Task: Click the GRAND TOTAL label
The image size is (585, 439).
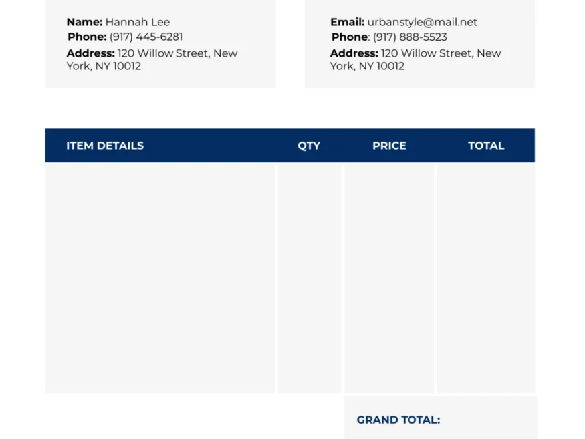Action: tap(398, 420)
